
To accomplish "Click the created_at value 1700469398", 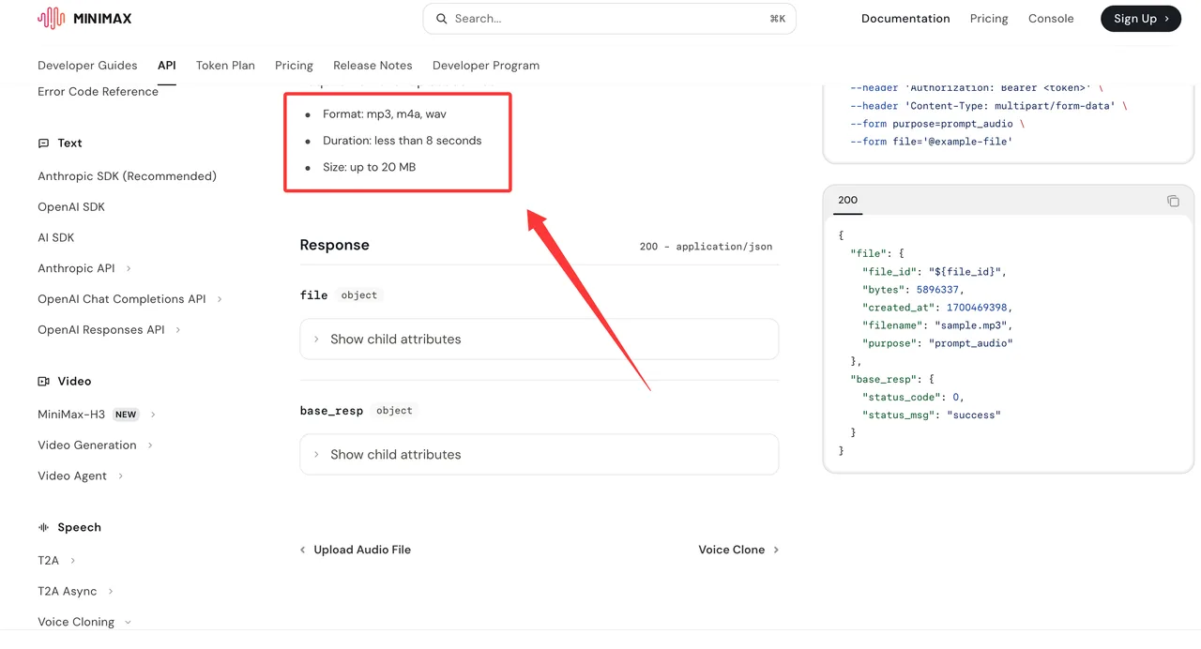I will click(977, 308).
